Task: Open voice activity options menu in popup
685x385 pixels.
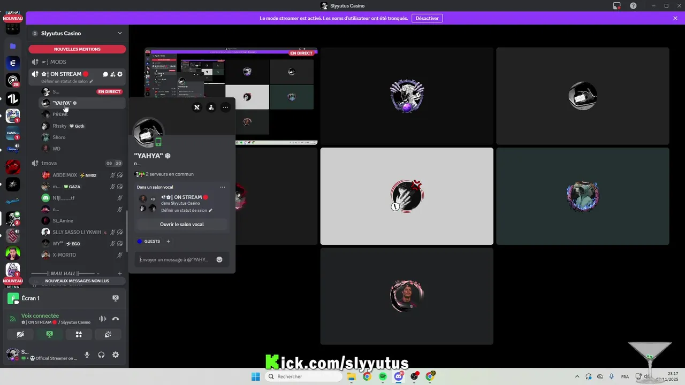Action: tap(223, 187)
